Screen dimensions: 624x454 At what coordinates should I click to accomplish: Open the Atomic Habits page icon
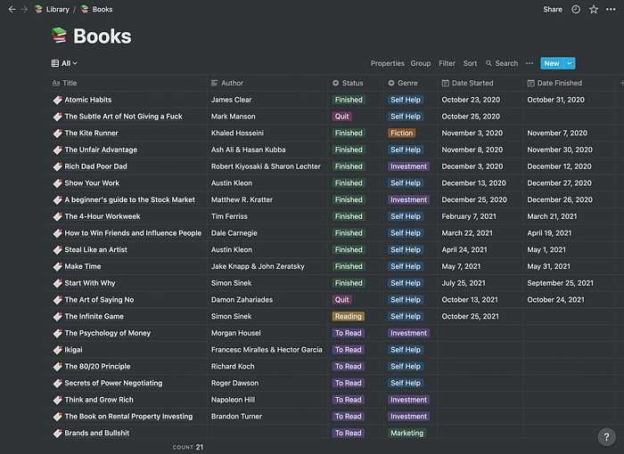(57, 100)
